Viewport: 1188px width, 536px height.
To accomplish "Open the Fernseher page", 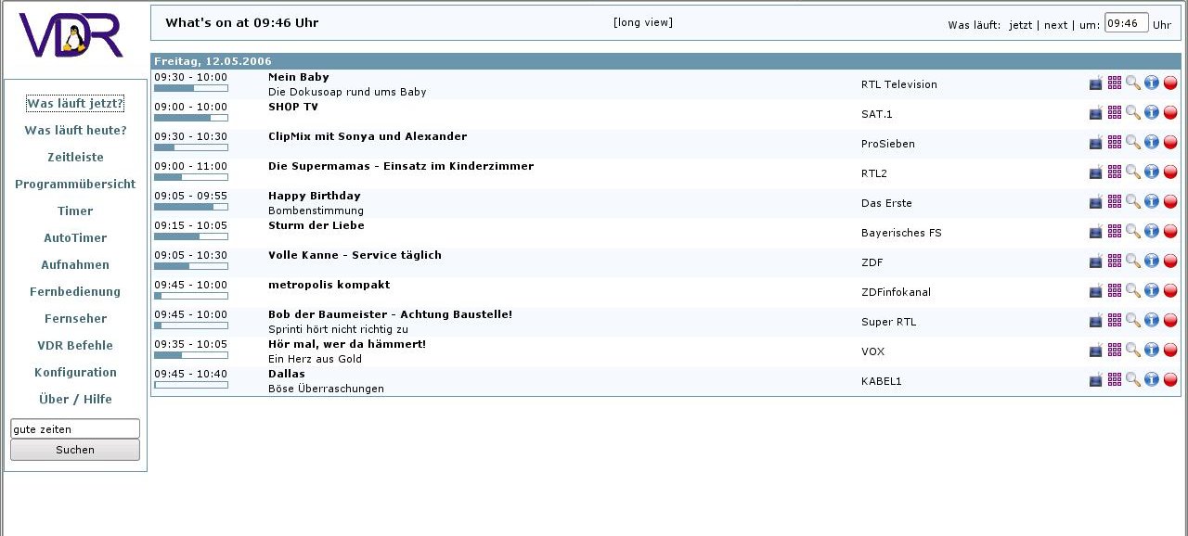I will 75,318.
